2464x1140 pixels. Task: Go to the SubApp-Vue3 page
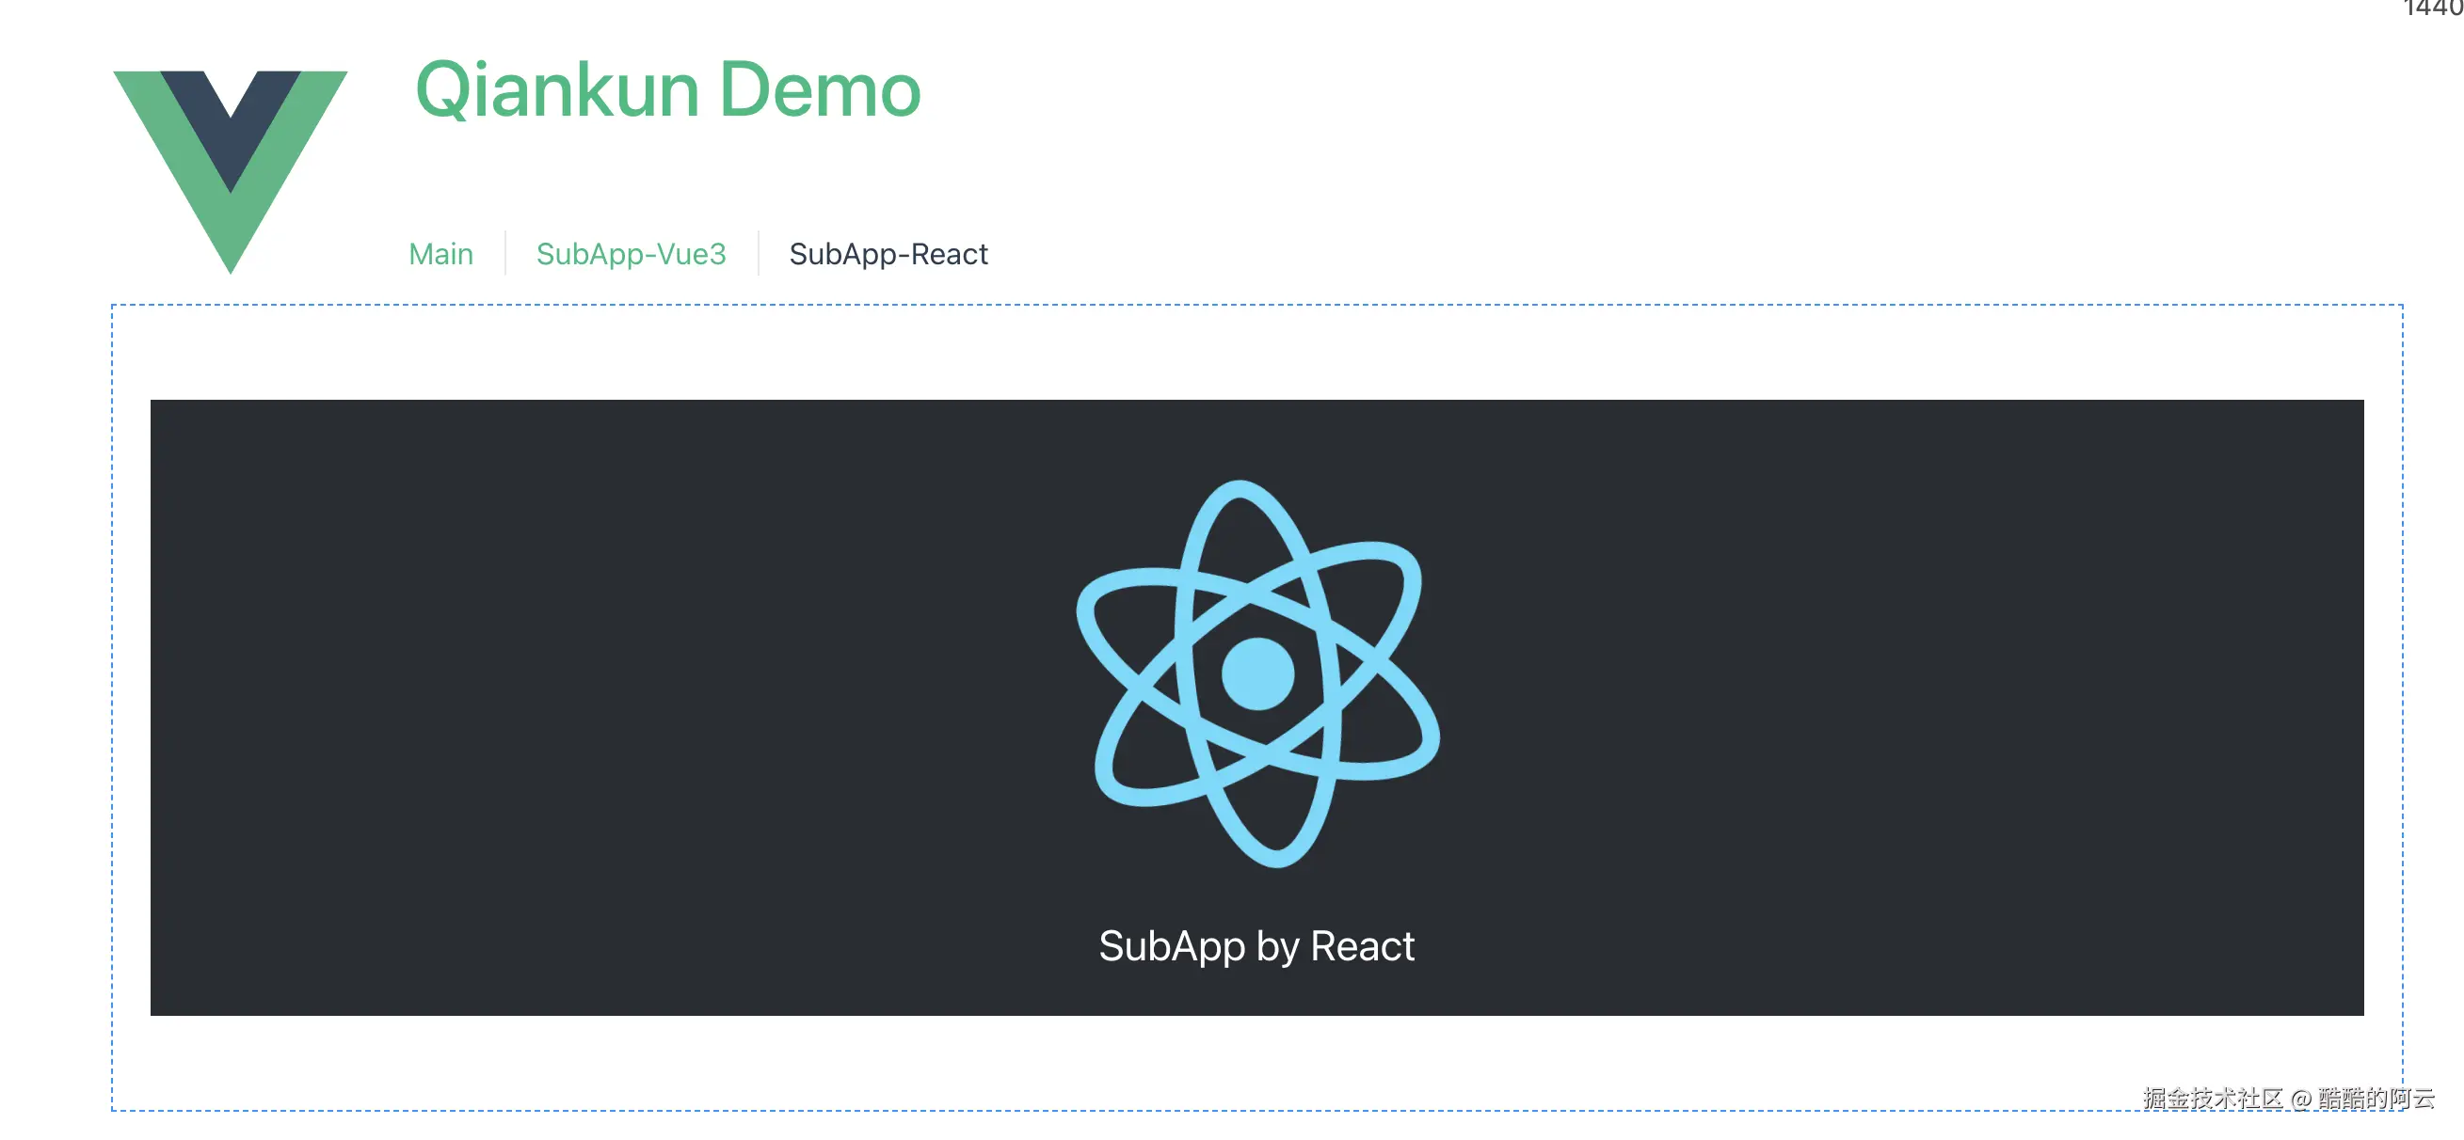[632, 254]
